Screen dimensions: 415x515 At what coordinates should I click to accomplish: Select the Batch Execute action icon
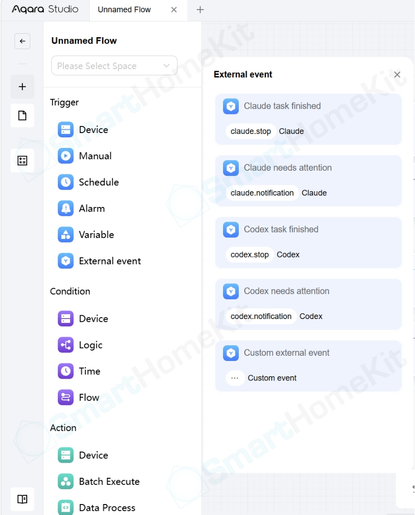point(66,482)
